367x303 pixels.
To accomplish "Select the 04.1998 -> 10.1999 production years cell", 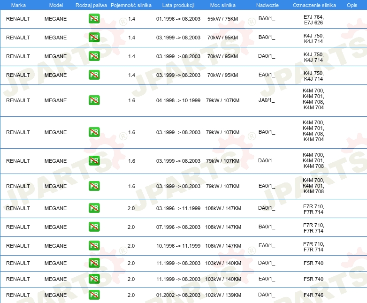I will click(x=178, y=100).
